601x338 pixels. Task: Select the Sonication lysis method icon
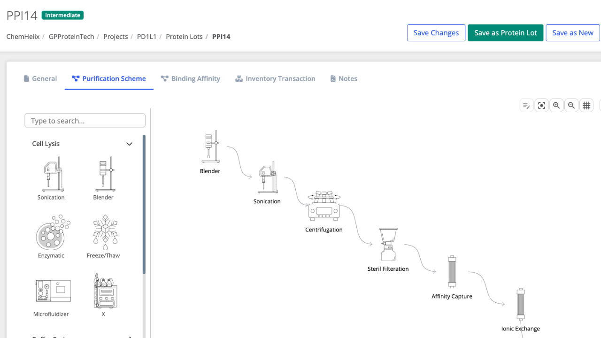(x=51, y=178)
